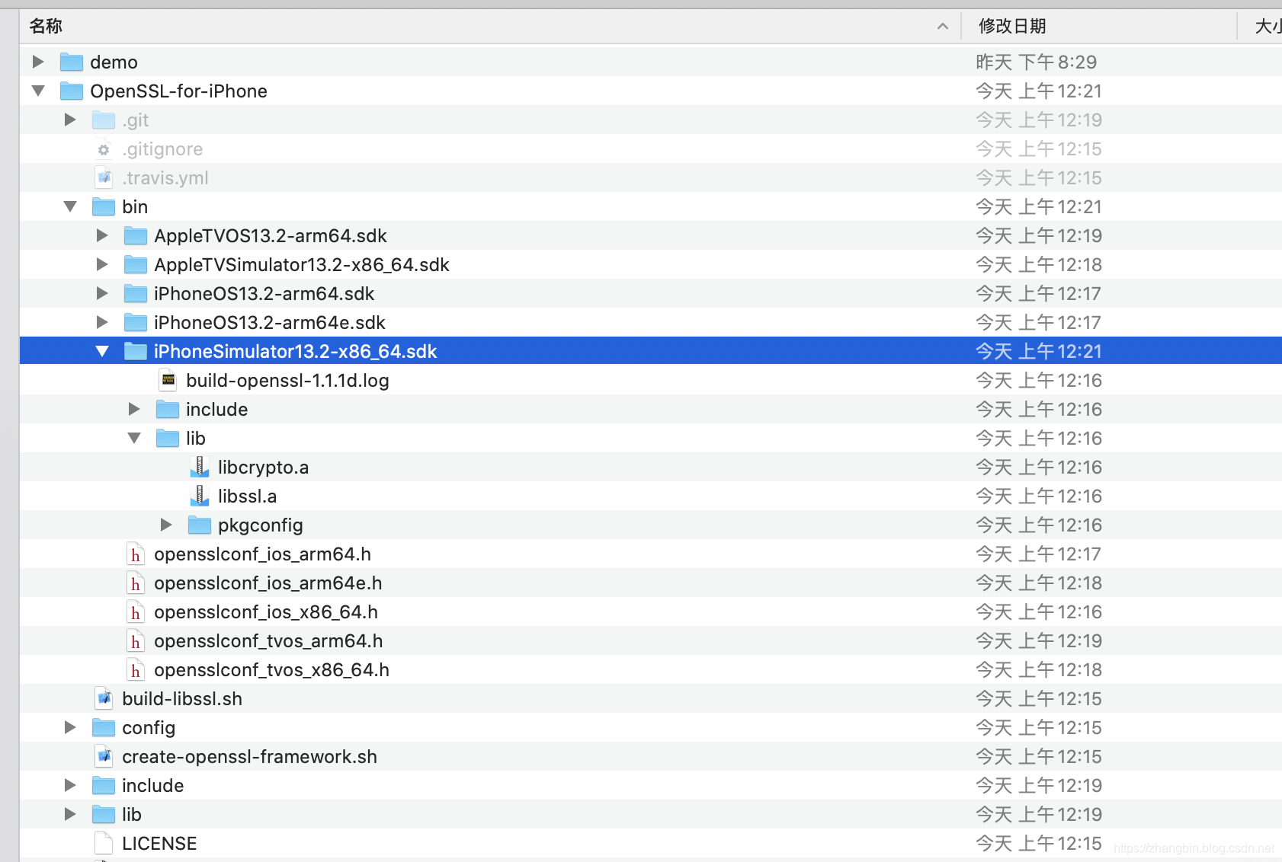Click the create-openssl-framework.sh script icon
Screen dimensions: 1282x862
(104, 756)
